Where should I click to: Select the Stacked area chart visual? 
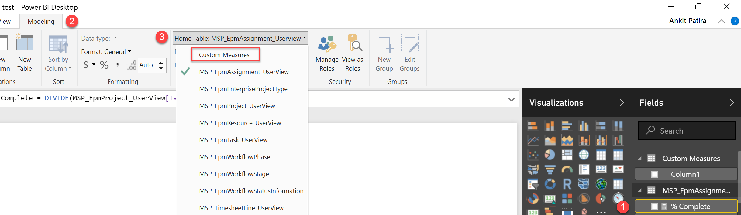coord(567,140)
